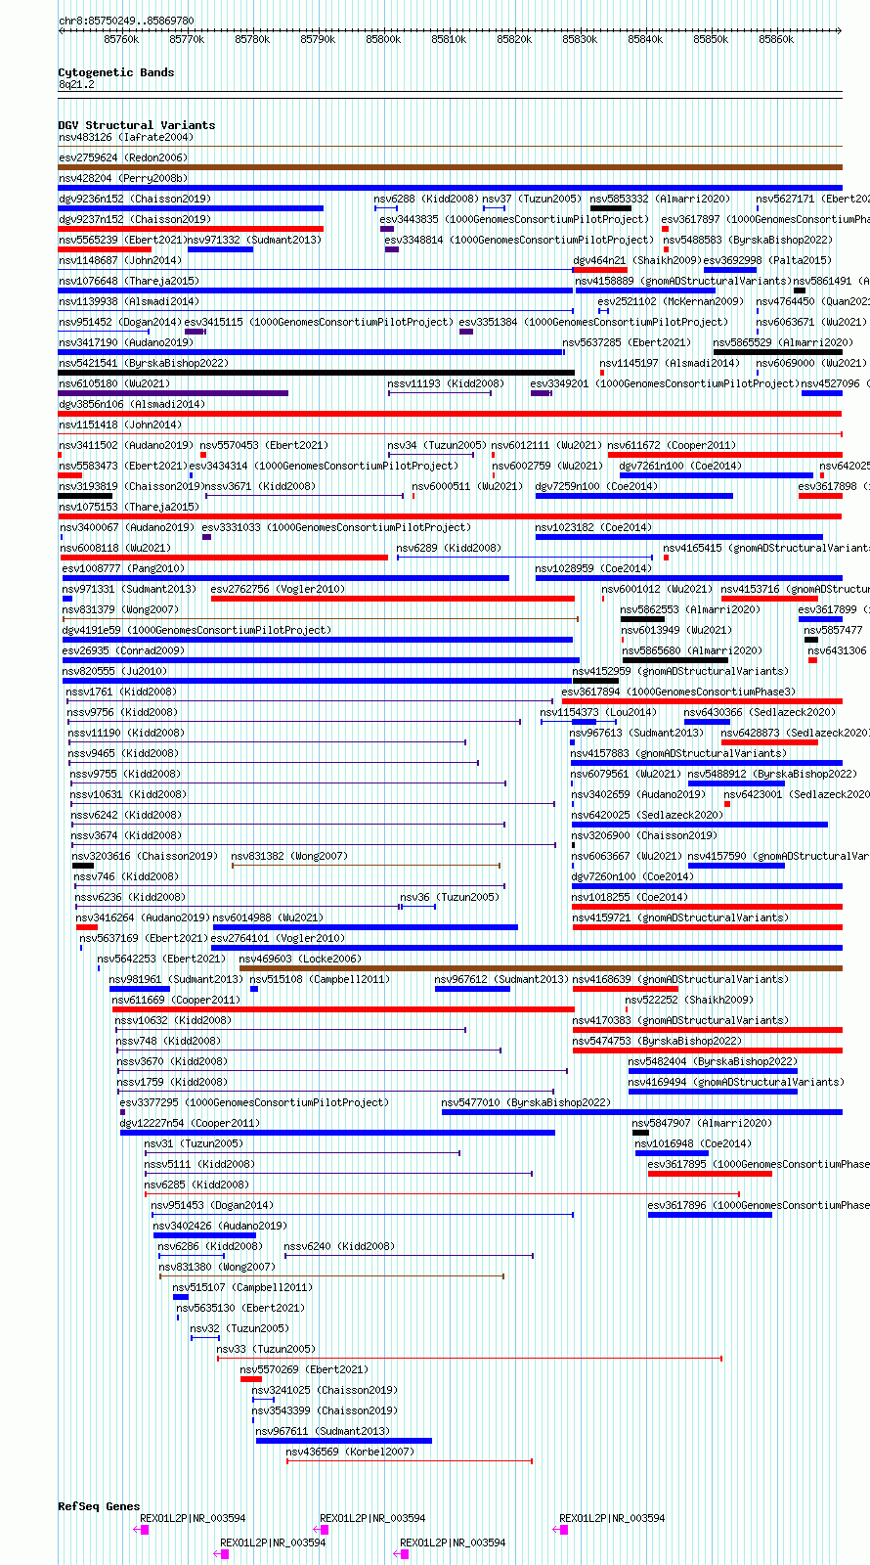
Task: Open the dgv9236n152 (Chaisson2019) label
Action: pos(134,200)
